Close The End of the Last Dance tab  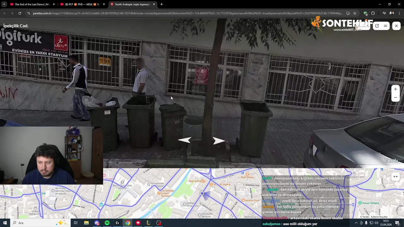click(x=54, y=4)
